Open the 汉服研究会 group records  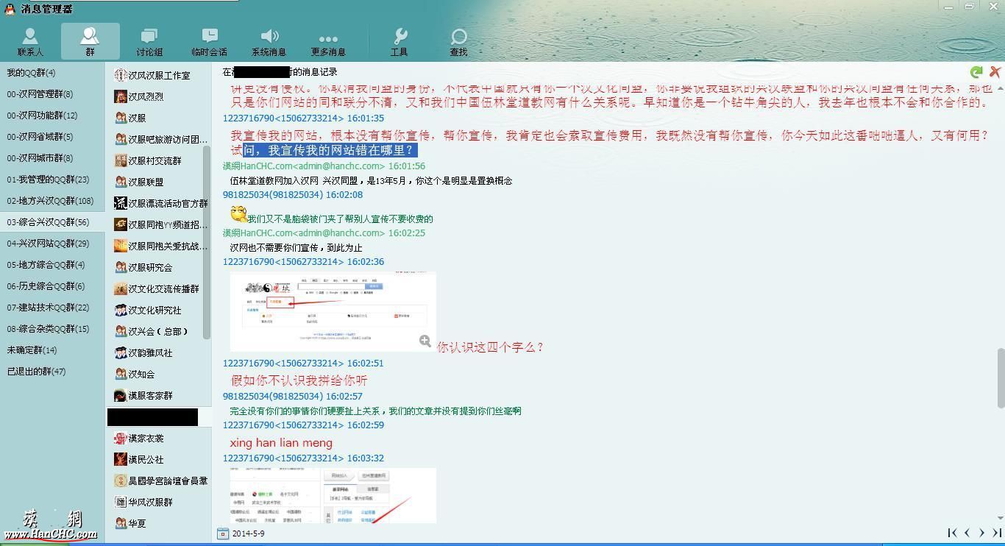point(150,267)
